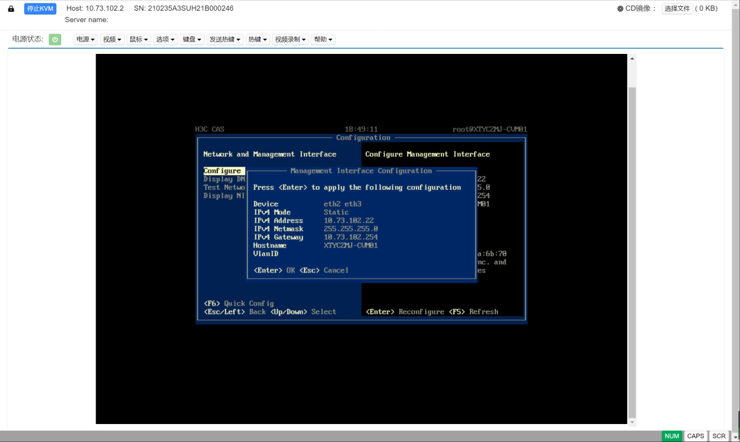Click the <Enter> Reconfigure hint
Image resolution: width=740 pixels, height=442 pixels.
(405, 312)
